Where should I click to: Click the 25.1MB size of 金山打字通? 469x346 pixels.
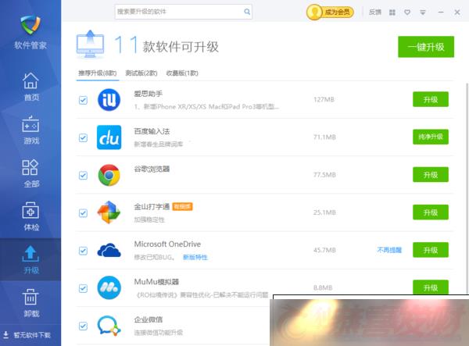tap(324, 212)
